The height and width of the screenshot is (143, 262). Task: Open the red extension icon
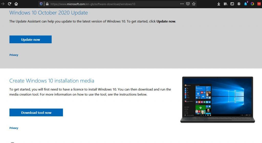[x=259, y=4]
